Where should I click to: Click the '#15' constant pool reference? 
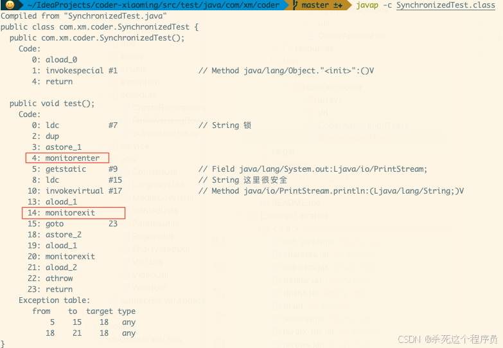click(115, 180)
